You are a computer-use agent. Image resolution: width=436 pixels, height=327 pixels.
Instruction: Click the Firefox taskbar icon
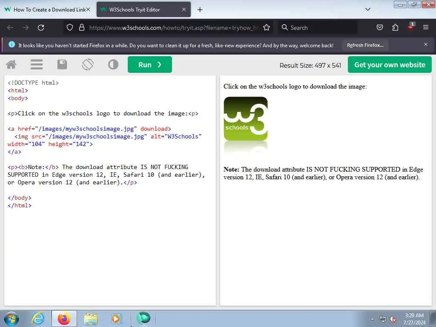[64, 318]
